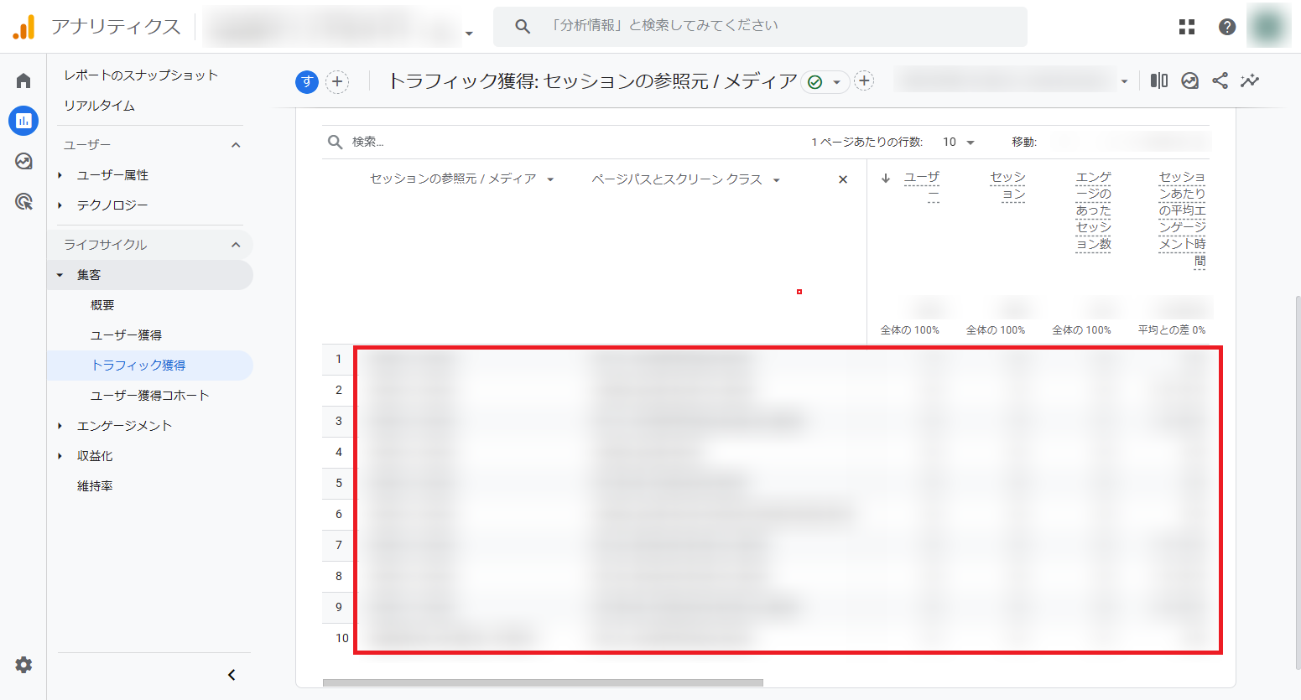This screenshot has width=1301, height=700.
Task: Collapse the ライフサイクル section
Action: [x=236, y=245]
